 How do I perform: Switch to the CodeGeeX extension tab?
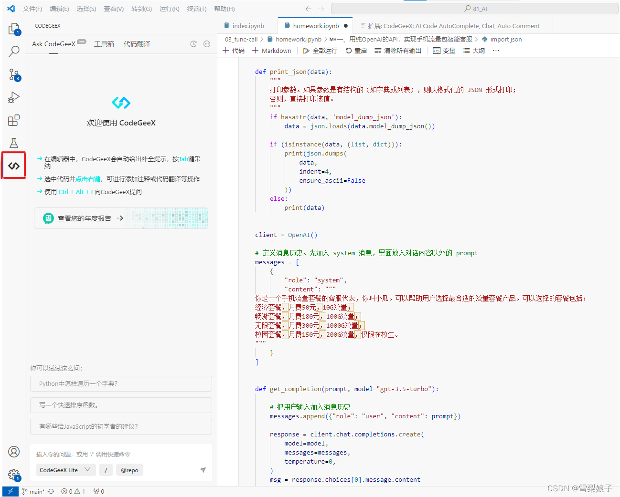pyautogui.click(x=453, y=26)
